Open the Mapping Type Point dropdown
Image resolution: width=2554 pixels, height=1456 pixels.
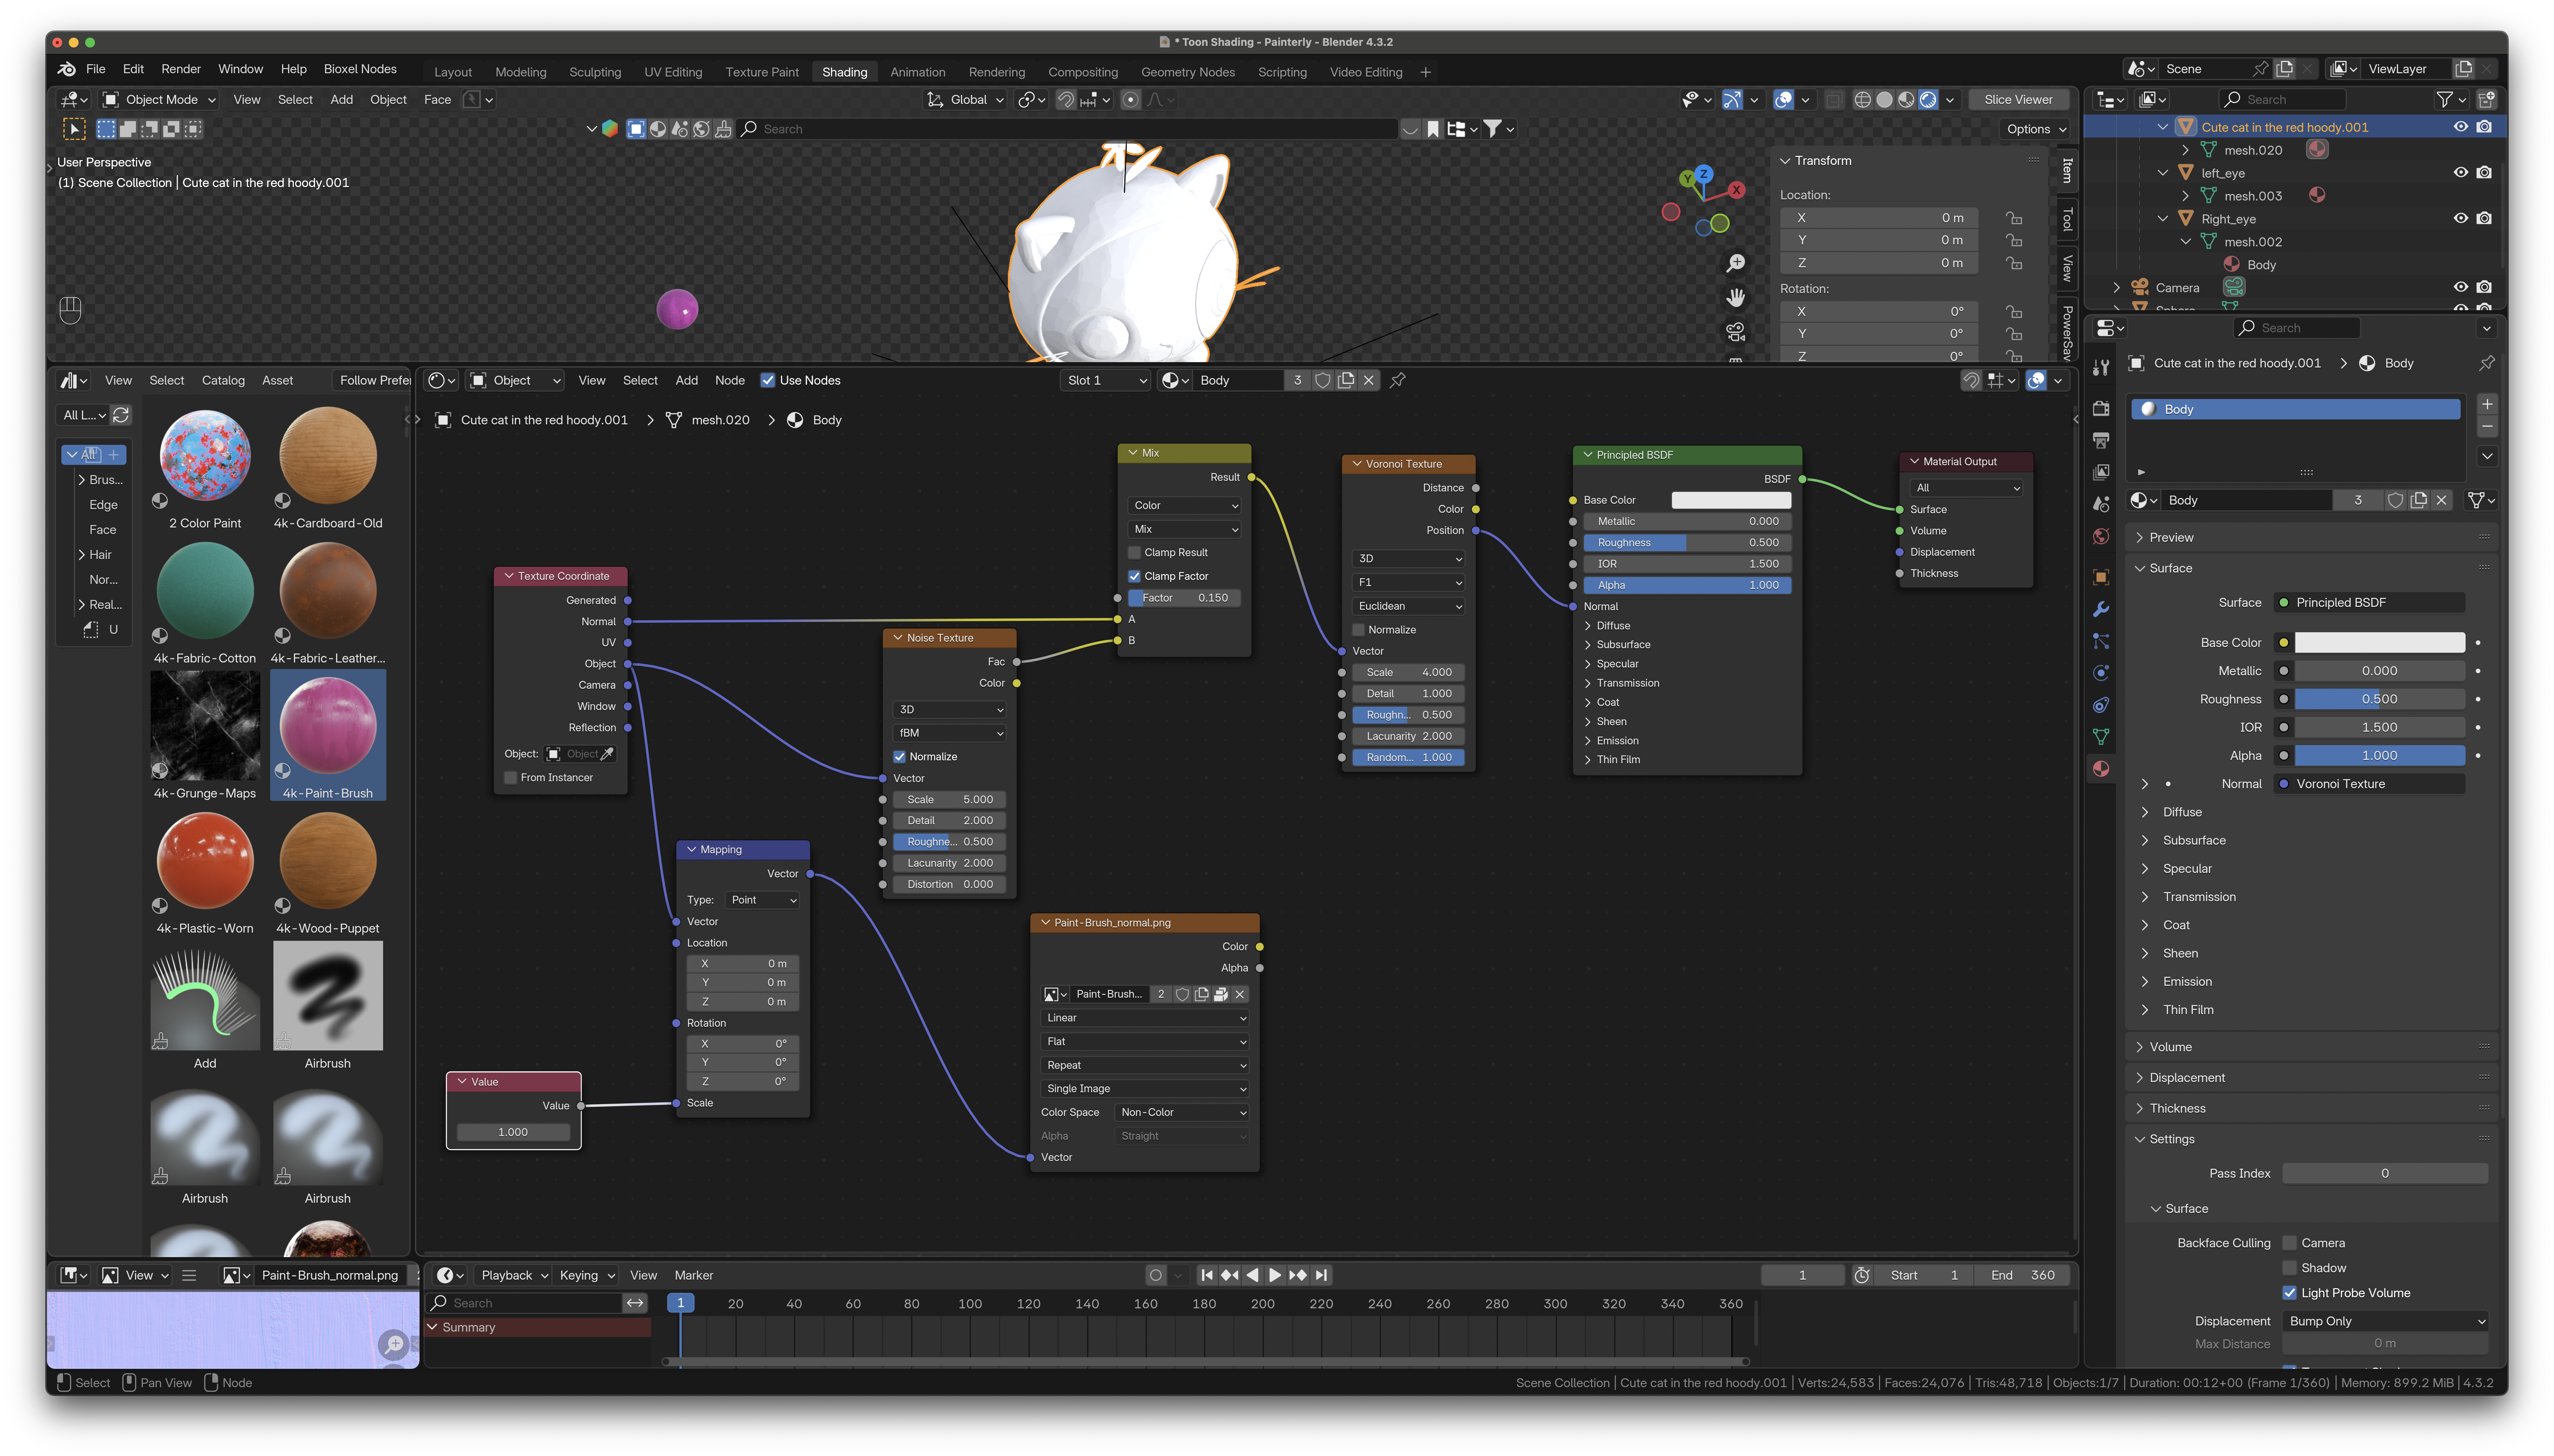(763, 900)
